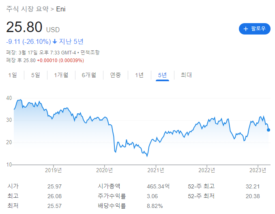275x214 pixels.
Task: Show the 최대 maximum range tab
Action: 186,75
